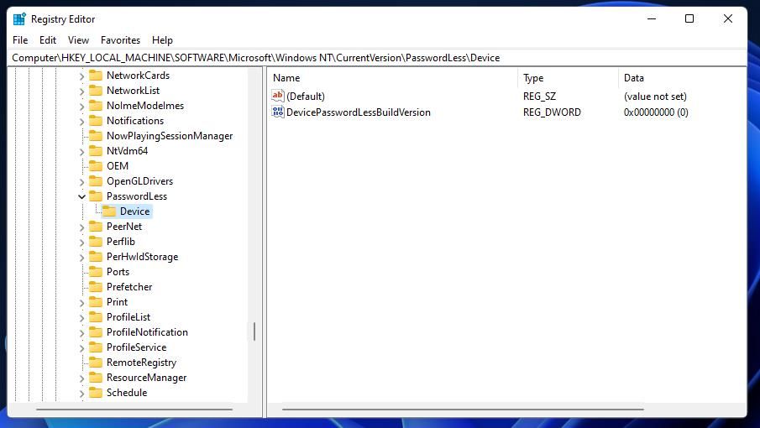Screen dimensions: 760x428
Task: Open the Favorites menu
Action: pyautogui.click(x=120, y=39)
